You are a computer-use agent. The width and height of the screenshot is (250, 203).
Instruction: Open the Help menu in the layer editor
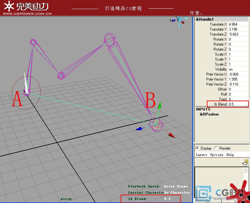(230, 155)
